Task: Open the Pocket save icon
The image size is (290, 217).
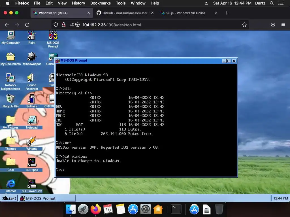Action: (273, 25)
